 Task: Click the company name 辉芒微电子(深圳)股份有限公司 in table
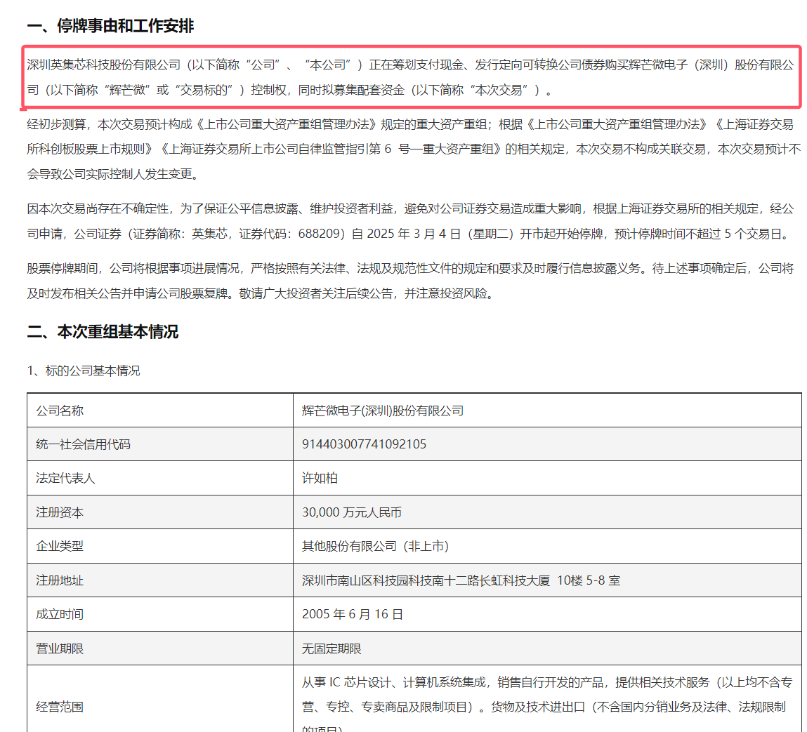[x=382, y=411]
